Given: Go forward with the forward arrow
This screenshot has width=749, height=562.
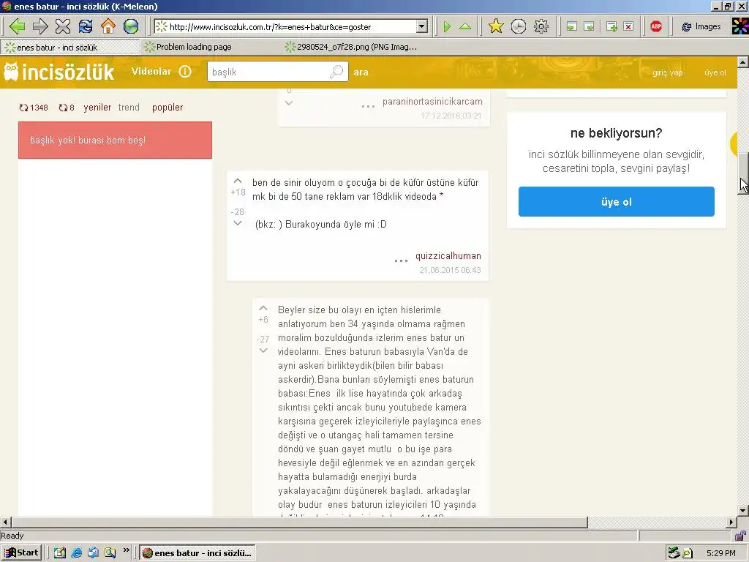Looking at the screenshot, I should pyautogui.click(x=40, y=26).
